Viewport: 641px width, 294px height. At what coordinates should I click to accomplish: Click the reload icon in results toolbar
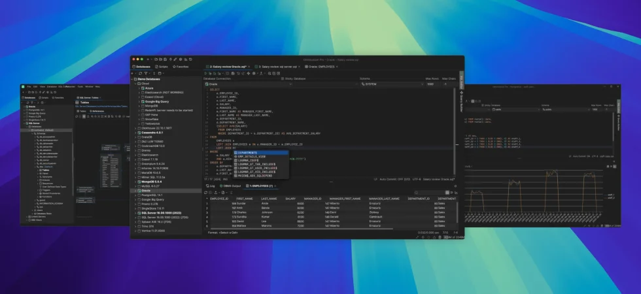(x=206, y=193)
